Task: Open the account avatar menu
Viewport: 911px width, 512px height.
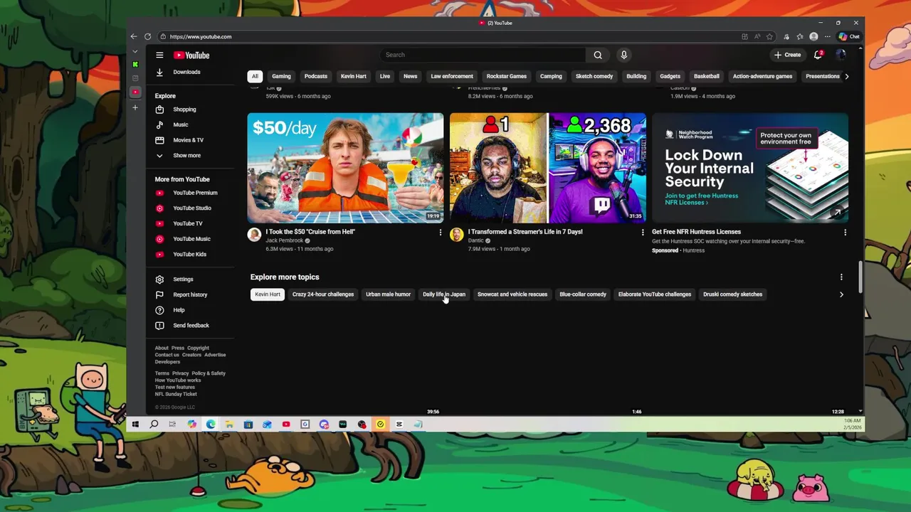Action: click(841, 55)
